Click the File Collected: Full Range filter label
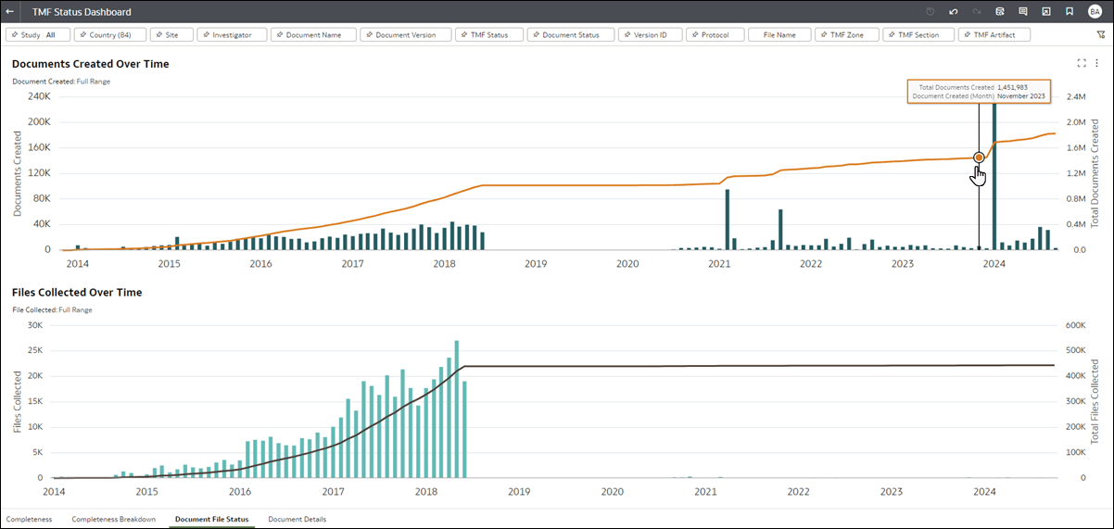The image size is (1114, 529). (52, 309)
